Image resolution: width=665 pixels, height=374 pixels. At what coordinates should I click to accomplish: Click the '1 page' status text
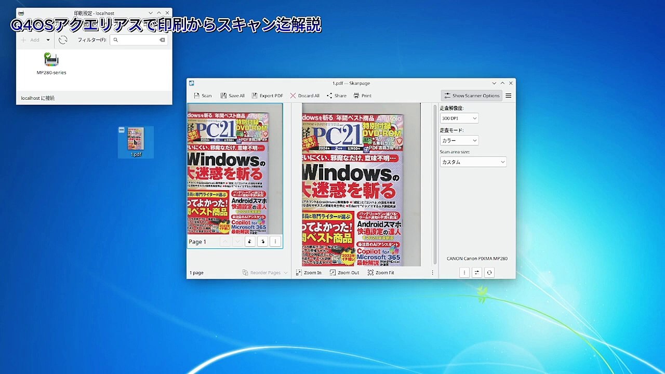196,273
